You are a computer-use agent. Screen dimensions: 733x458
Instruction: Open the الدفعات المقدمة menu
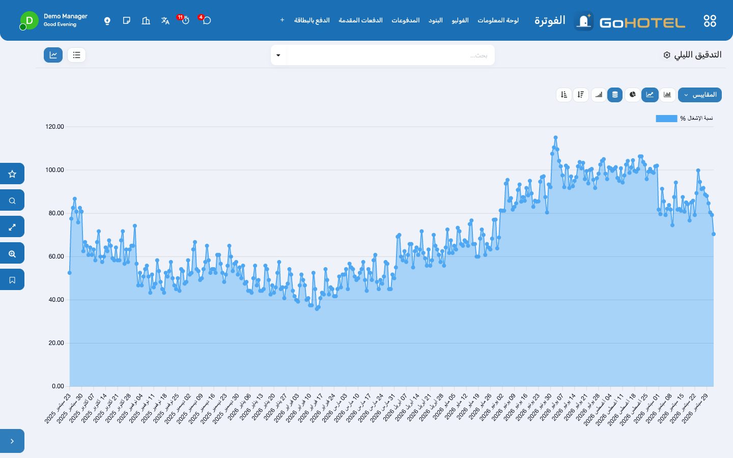361,20
